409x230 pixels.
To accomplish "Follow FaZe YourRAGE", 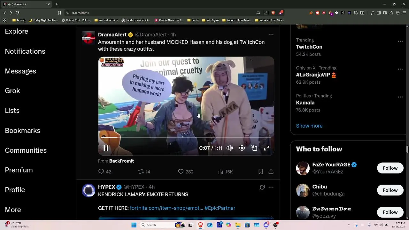I will point(390,168).
